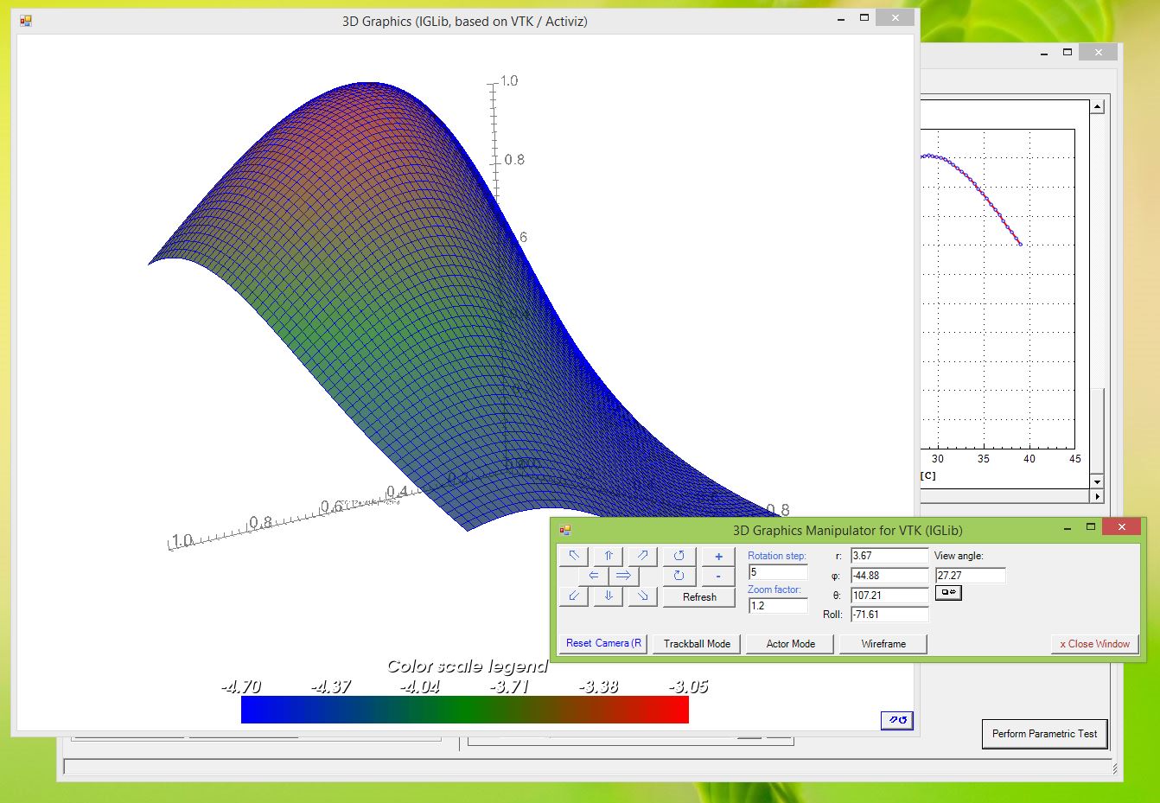
Task: Open the Manipulator window system menu icon
Action: pyautogui.click(x=566, y=530)
